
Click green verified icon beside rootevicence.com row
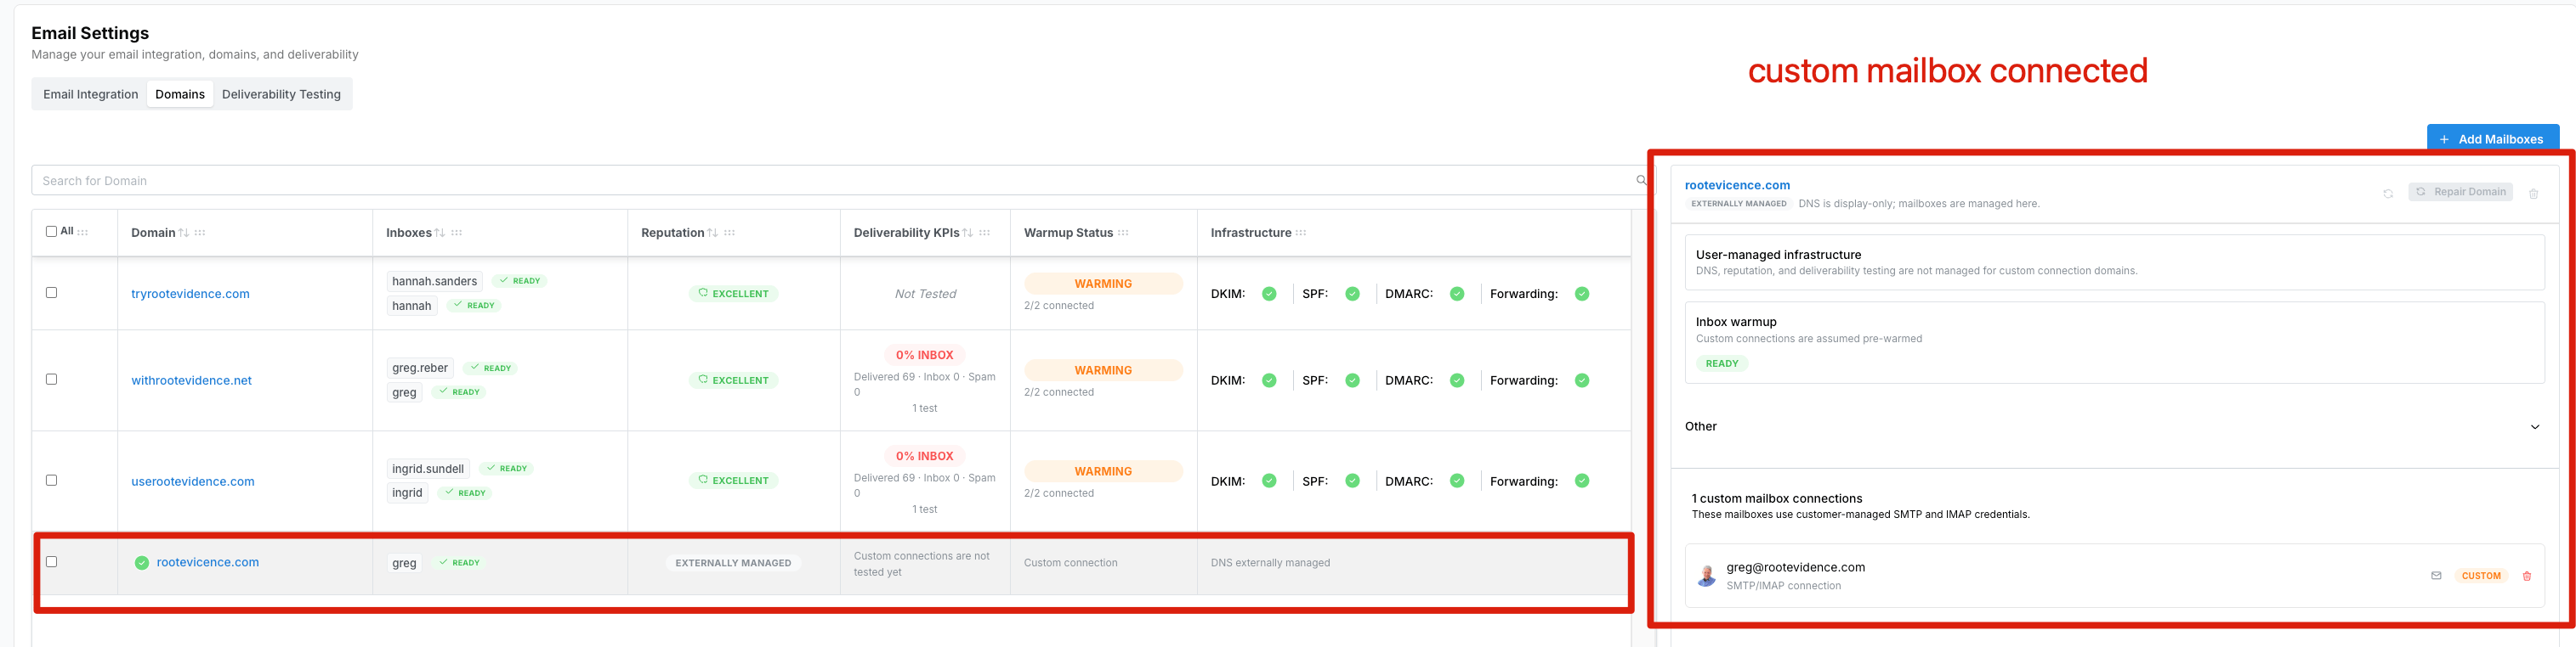click(142, 563)
